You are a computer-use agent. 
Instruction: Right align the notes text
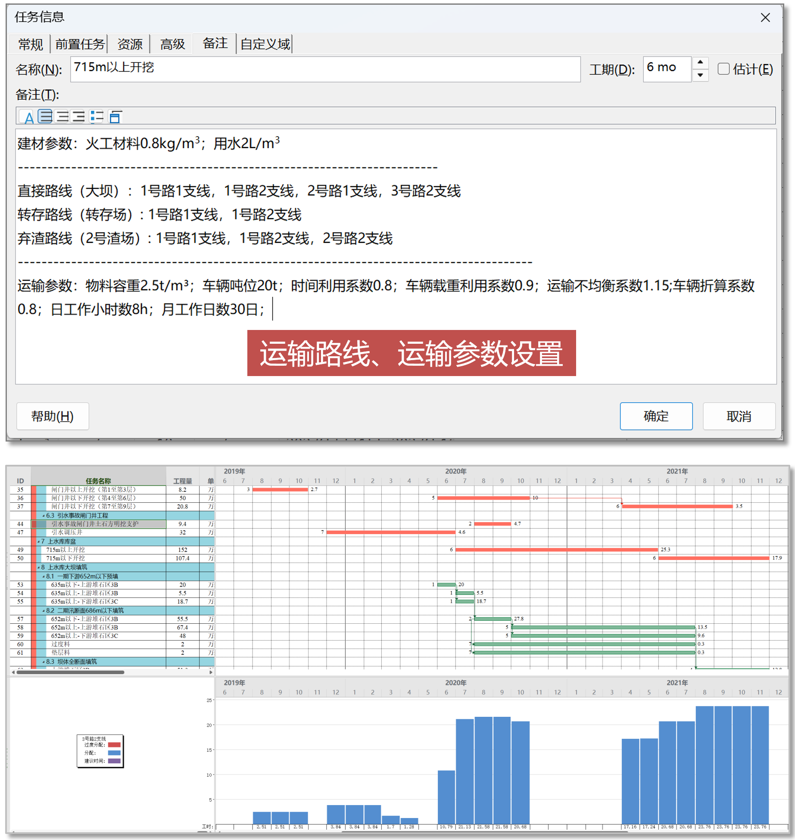pyautogui.click(x=78, y=117)
